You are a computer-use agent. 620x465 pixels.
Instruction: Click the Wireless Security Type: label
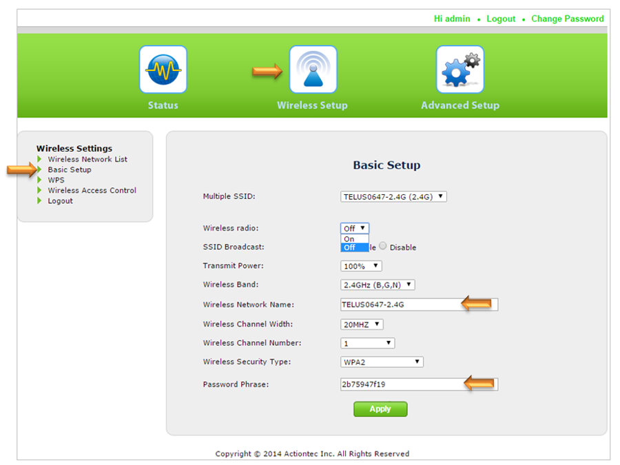click(247, 362)
